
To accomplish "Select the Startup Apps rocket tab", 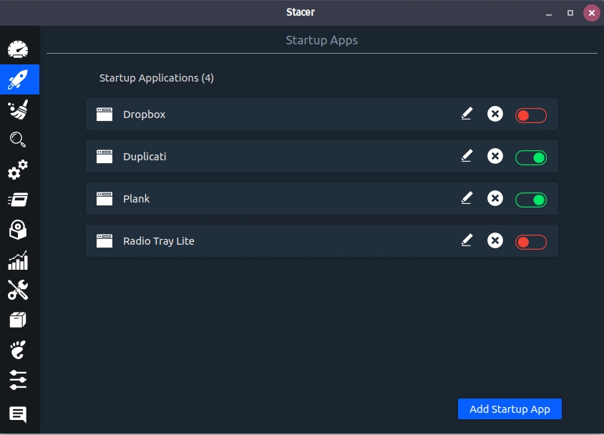I will pos(19,79).
